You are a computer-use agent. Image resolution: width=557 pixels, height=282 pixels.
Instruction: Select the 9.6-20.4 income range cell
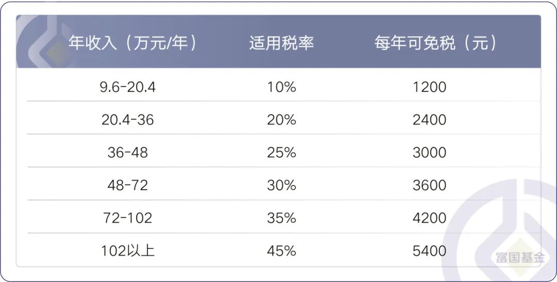127,87
